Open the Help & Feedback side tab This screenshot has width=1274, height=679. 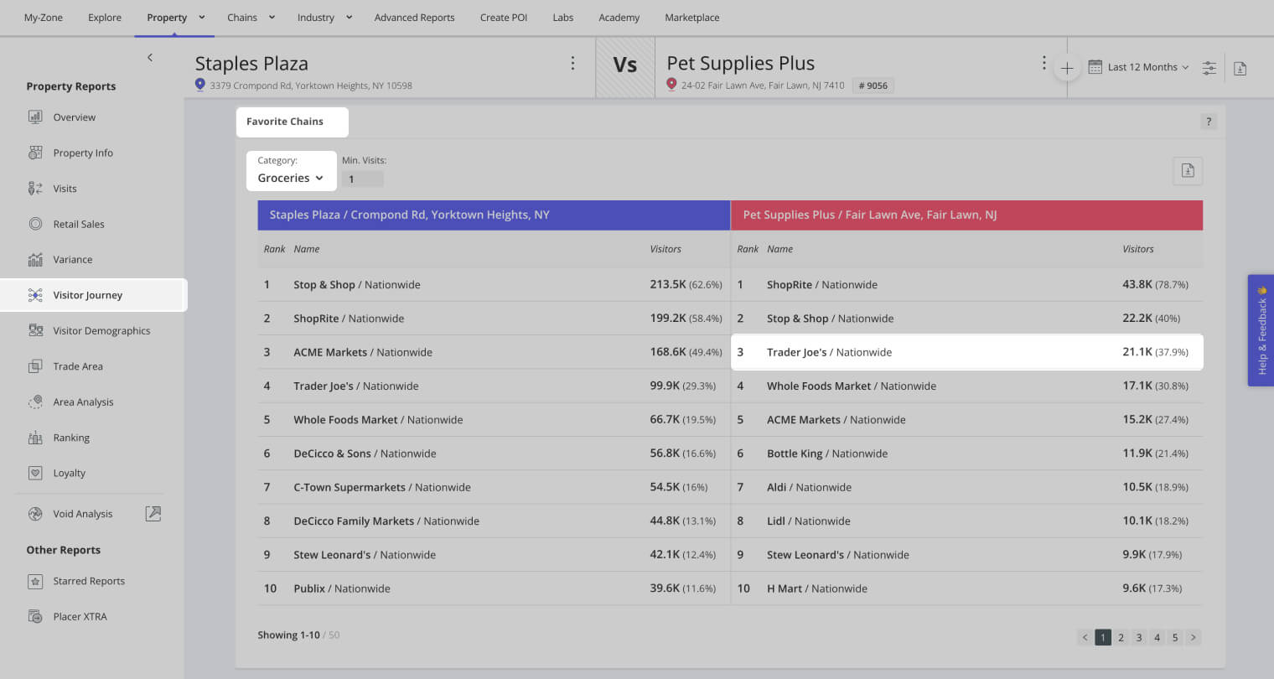coord(1261,330)
